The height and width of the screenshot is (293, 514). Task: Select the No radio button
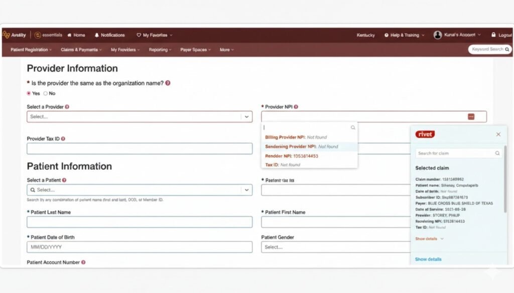[46, 93]
